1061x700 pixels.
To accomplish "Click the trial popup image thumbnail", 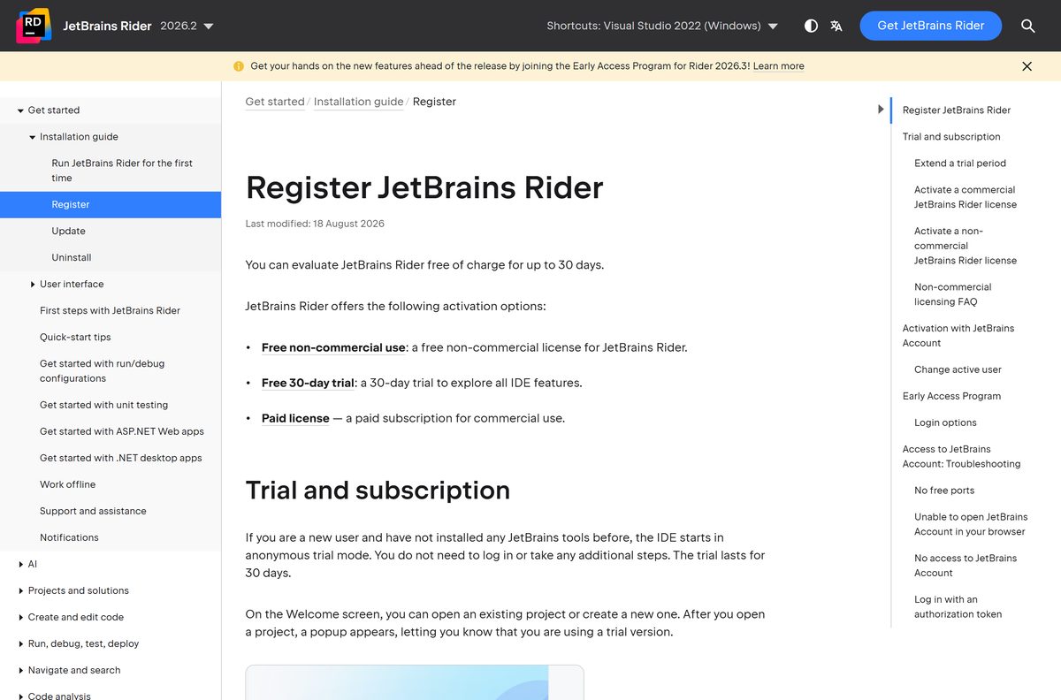I will coord(415,682).
